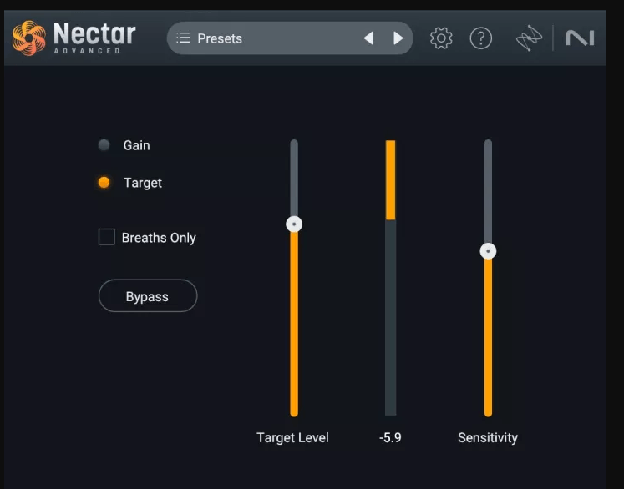
Task: Click the Nectar Advanced title text
Action: click(94, 38)
